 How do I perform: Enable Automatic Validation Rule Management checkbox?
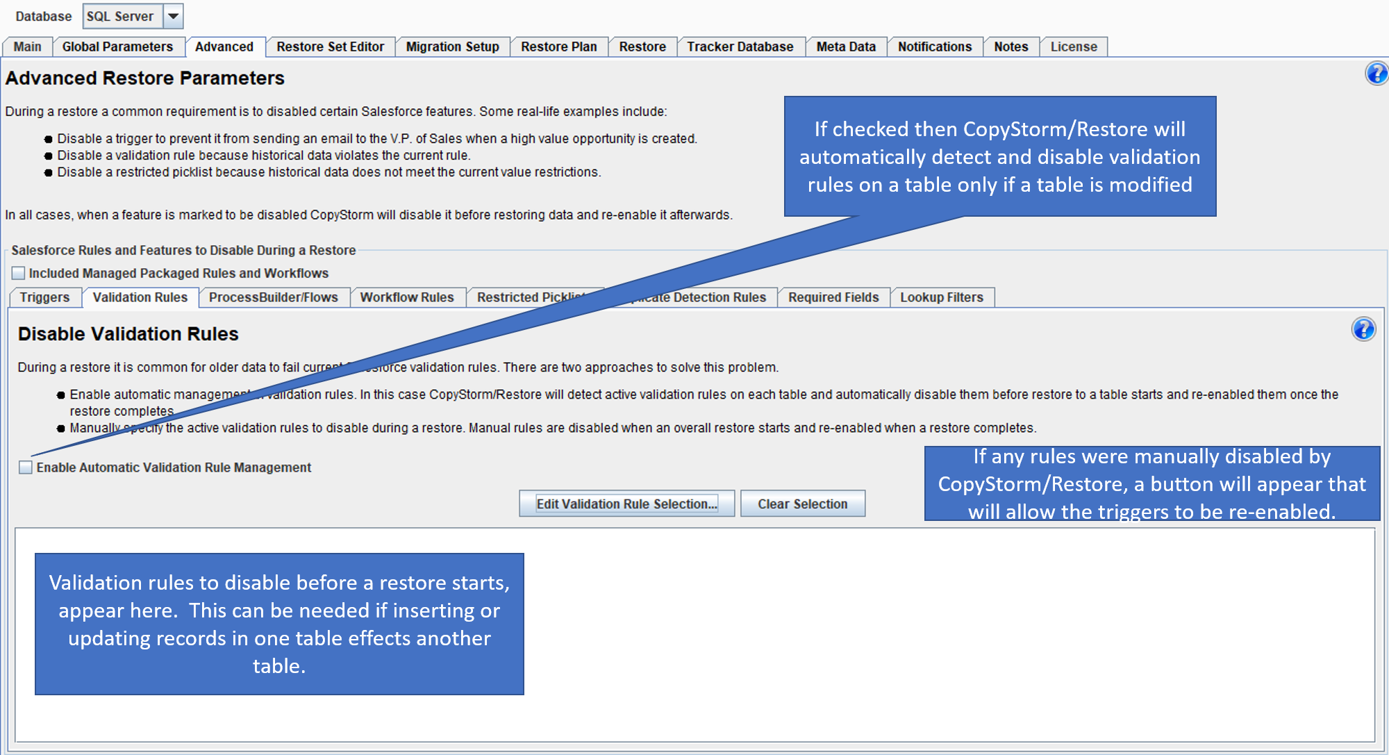[26, 467]
